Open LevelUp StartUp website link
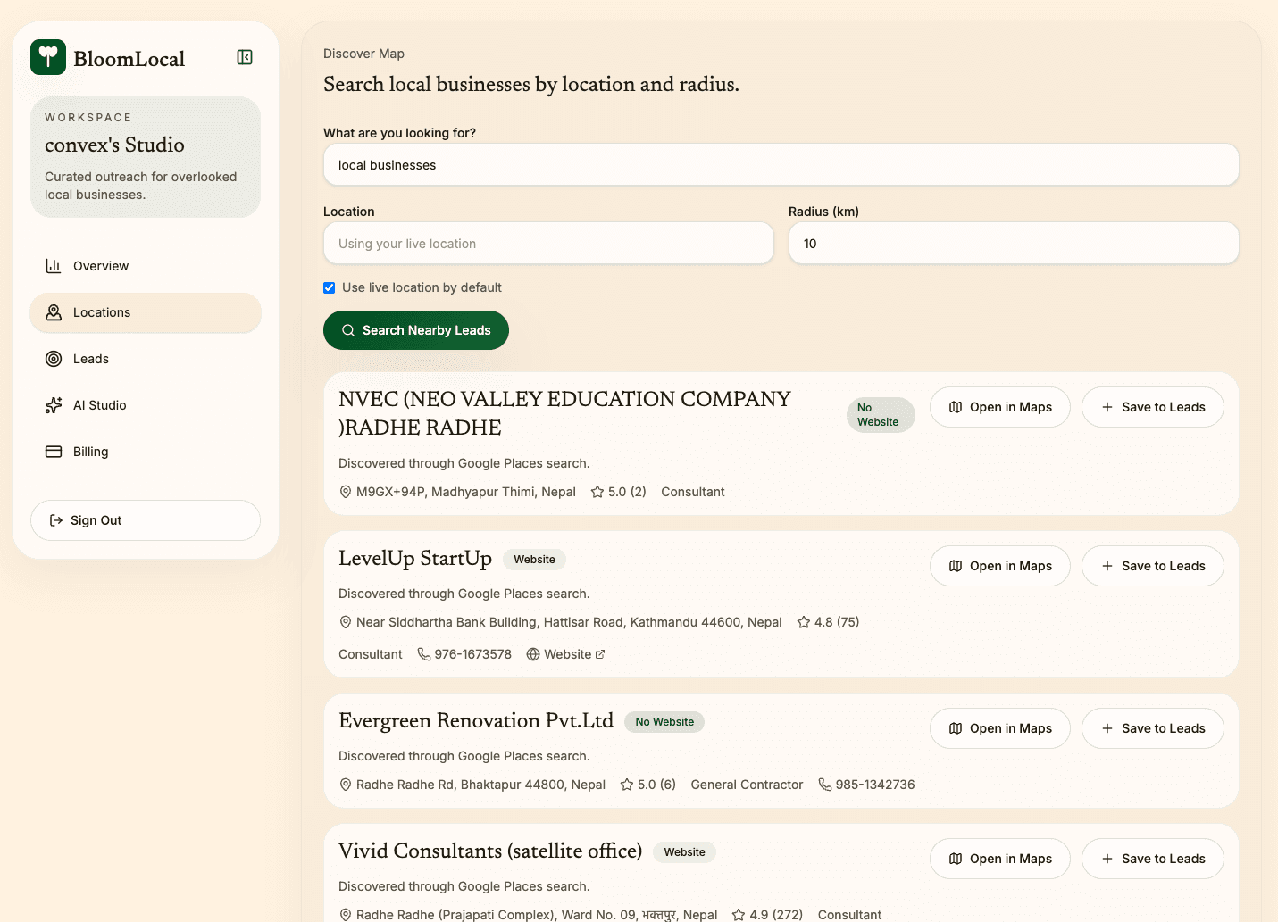 [566, 654]
